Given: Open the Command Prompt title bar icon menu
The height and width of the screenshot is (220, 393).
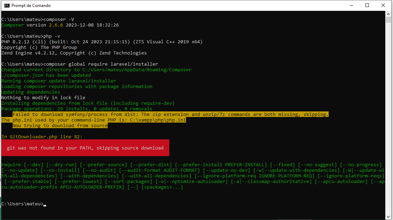Looking at the screenshot, I should point(7,6).
